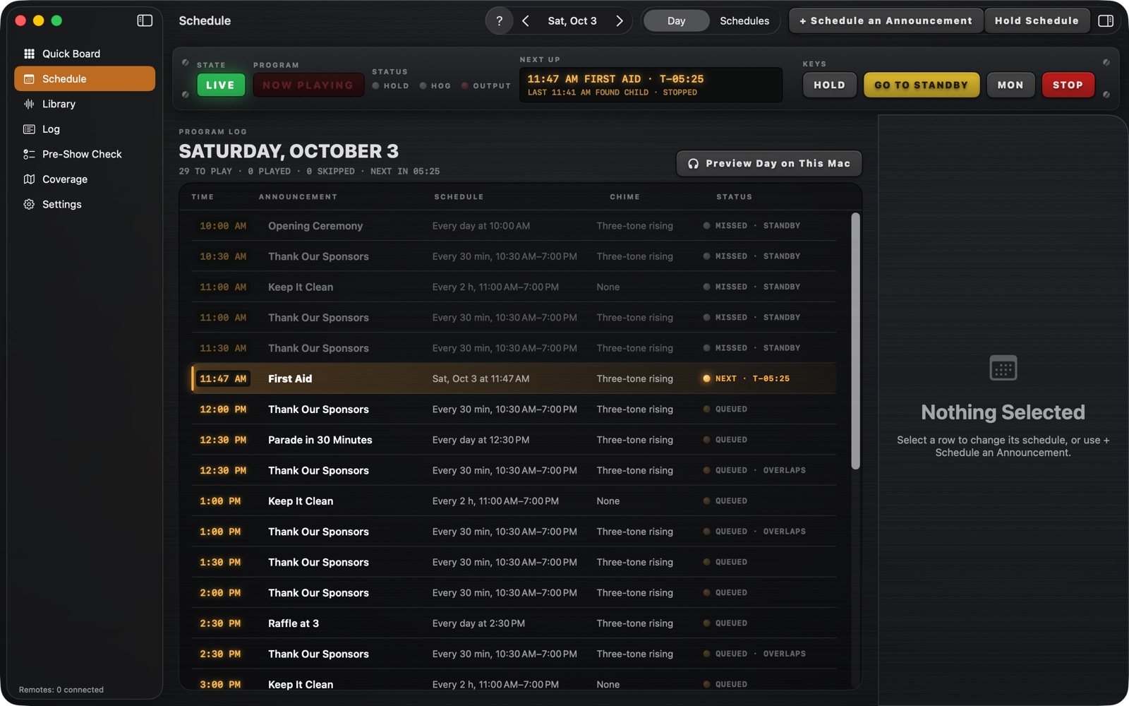Click the red STOP button
This screenshot has width=1129, height=706.
(x=1068, y=85)
